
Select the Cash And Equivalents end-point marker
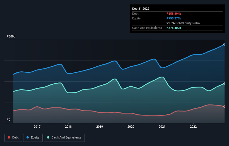(224, 84)
